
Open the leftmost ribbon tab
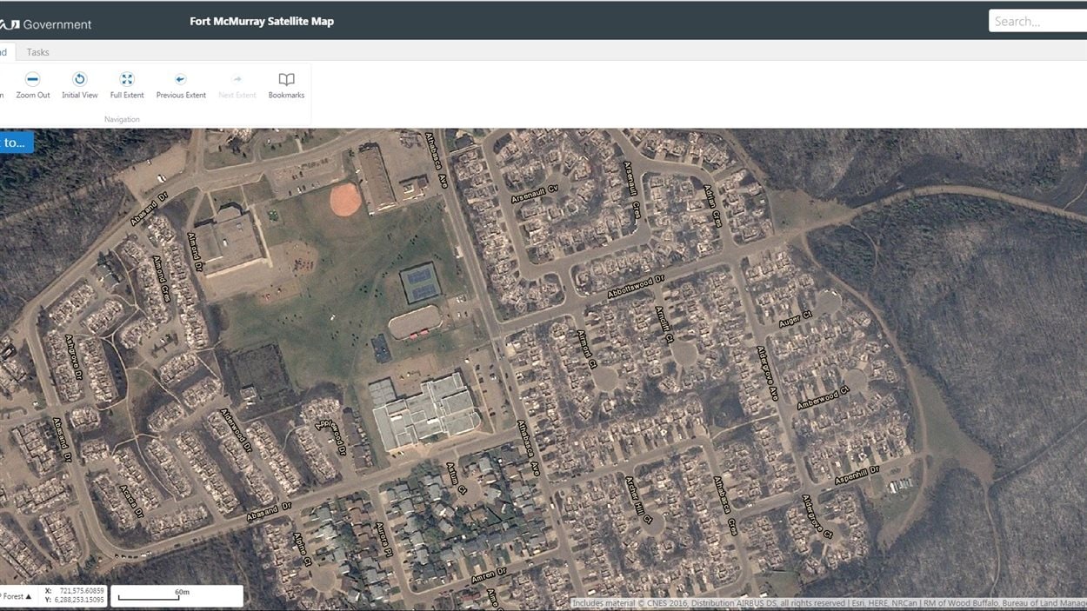click(x=3, y=51)
